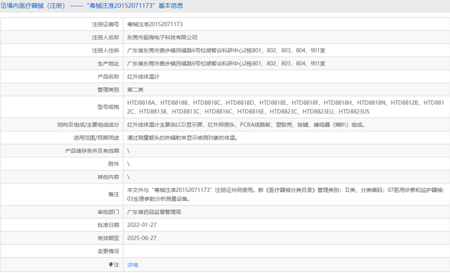
Task: Click the 注册证编号 label
Action: (x=105, y=24)
